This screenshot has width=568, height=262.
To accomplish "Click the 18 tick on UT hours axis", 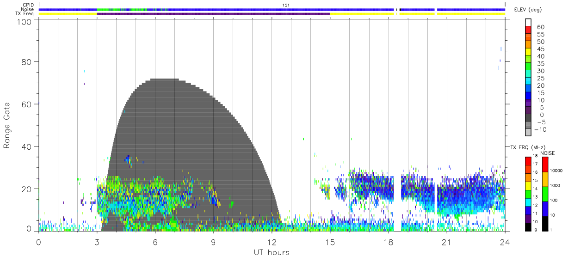I will [388, 242].
